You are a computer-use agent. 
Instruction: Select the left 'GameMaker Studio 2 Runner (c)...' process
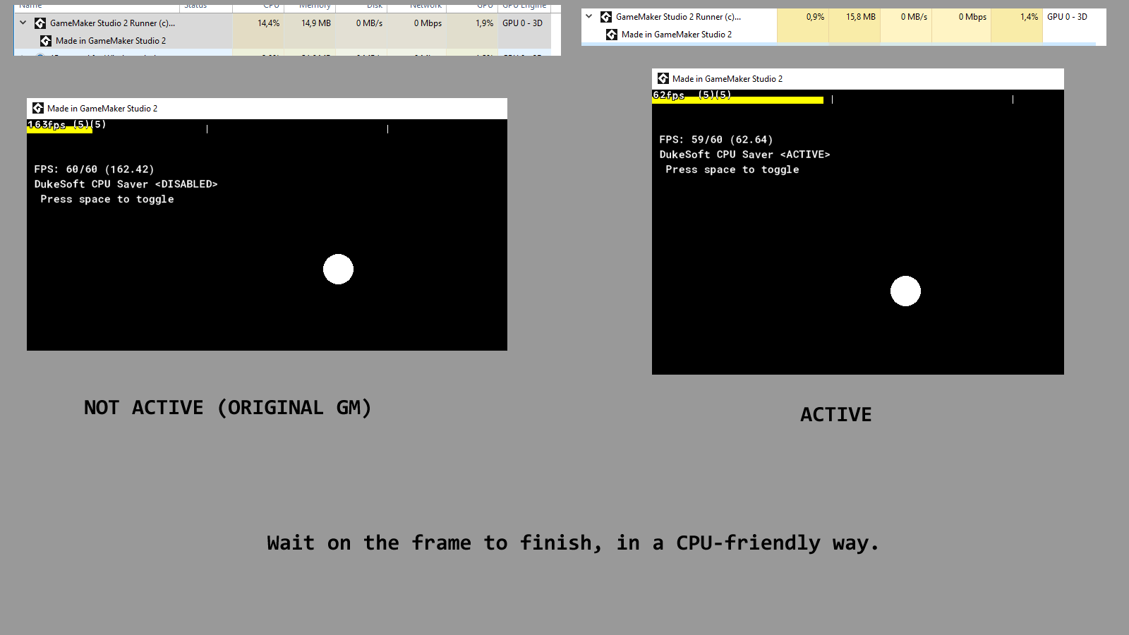tap(113, 23)
